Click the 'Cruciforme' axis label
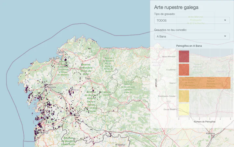The width and height of the screenshot is (234, 147). pyautogui.click(x=171, y=70)
